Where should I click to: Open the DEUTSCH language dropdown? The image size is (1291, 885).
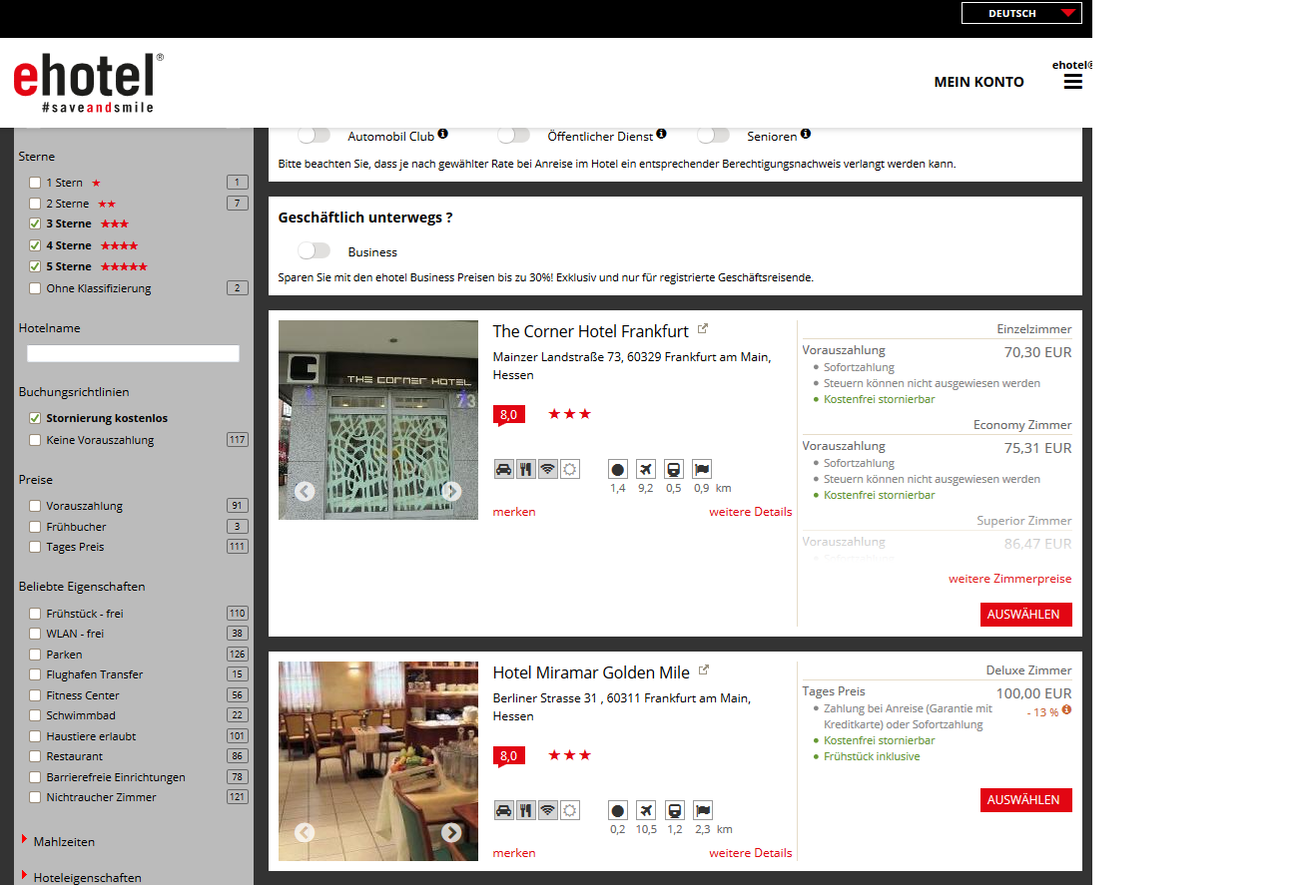click(1021, 13)
